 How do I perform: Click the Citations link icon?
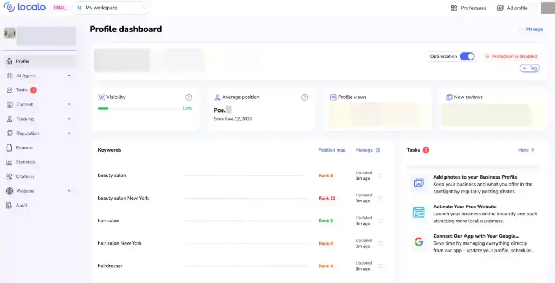point(9,176)
